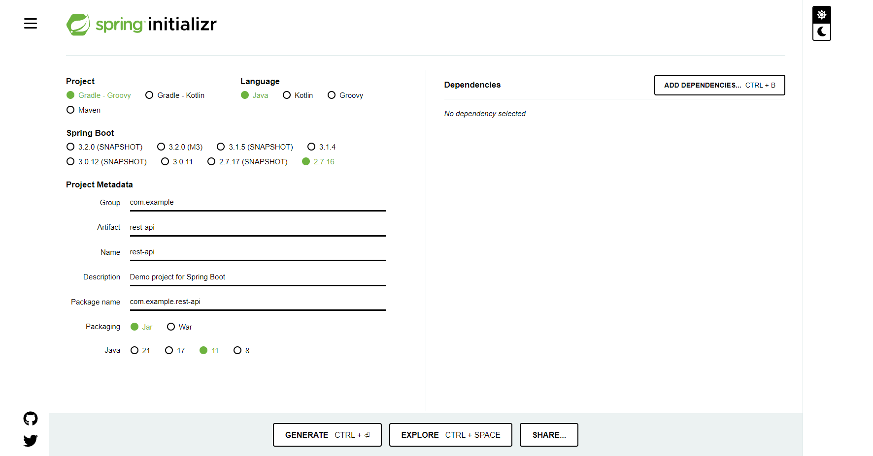Set packaging to Jar
Screen dimensions: 873x456
click(141, 327)
